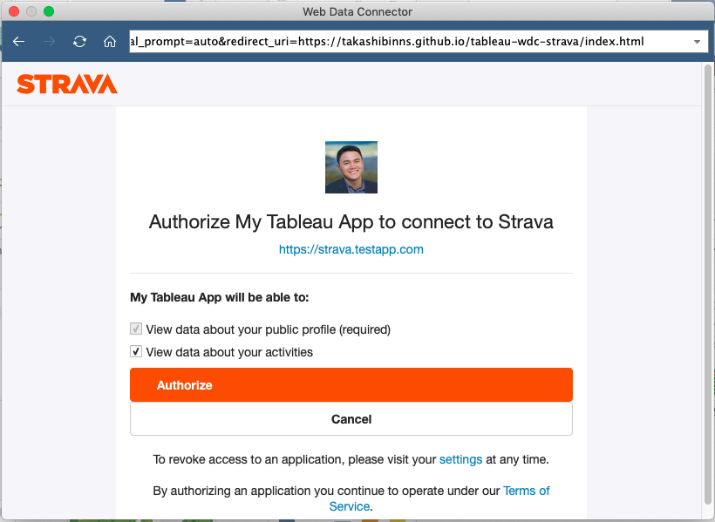This screenshot has width=715, height=522.
Task: Go back using the back arrow
Action: [18, 42]
